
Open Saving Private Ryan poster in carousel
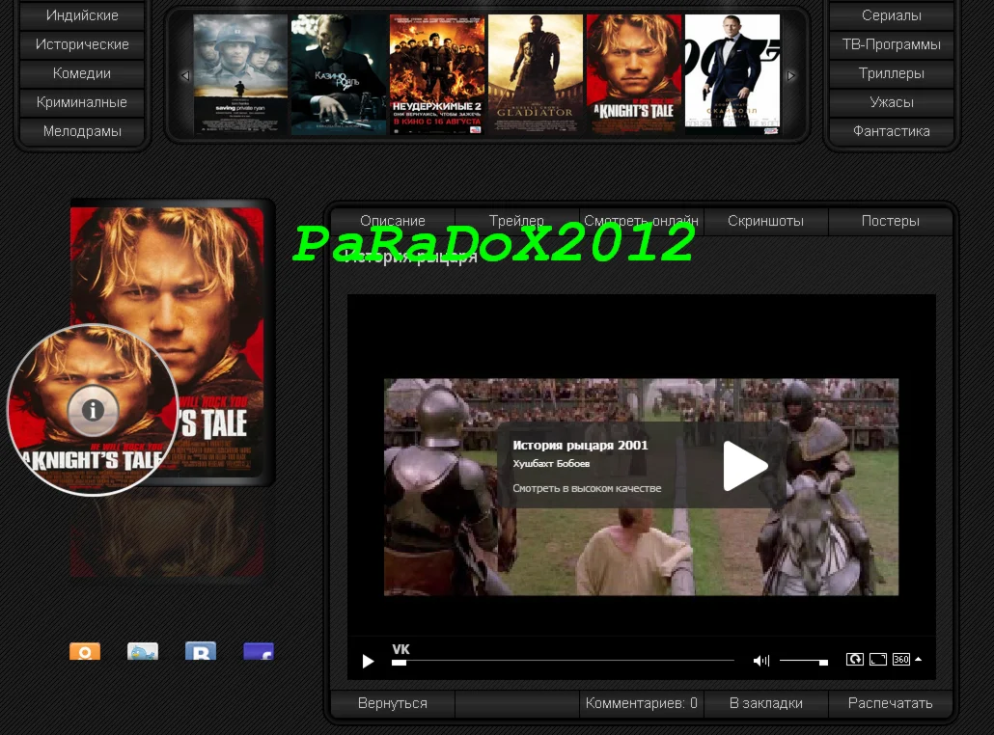click(x=240, y=74)
